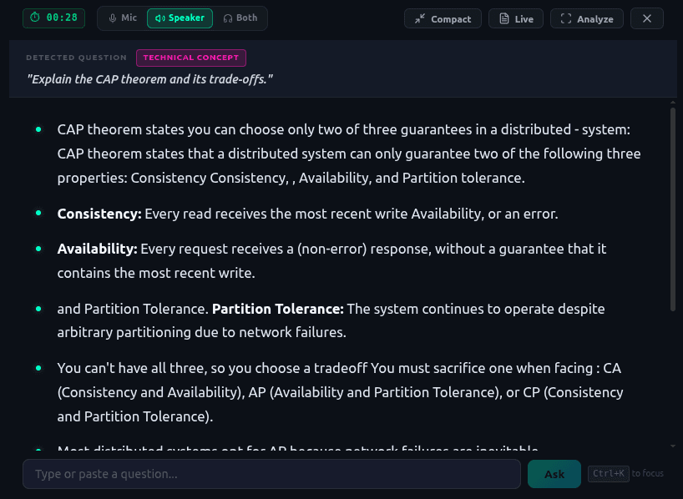Image resolution: width=683 pixels, height=499 pixels.
Task: Click the first CAP theorem bullet paragraph
Action: point(349,154)
